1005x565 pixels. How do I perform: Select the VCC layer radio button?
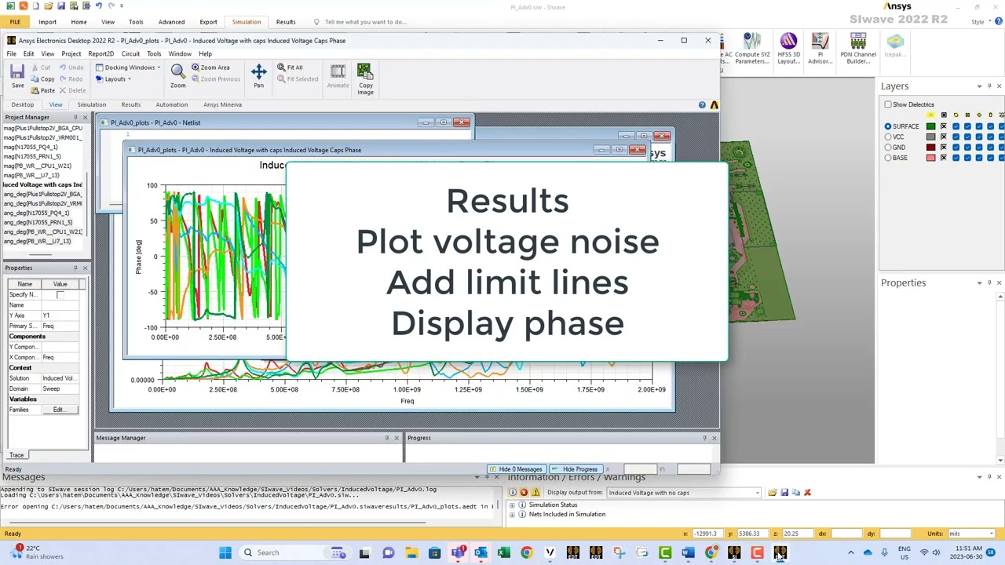888,137
